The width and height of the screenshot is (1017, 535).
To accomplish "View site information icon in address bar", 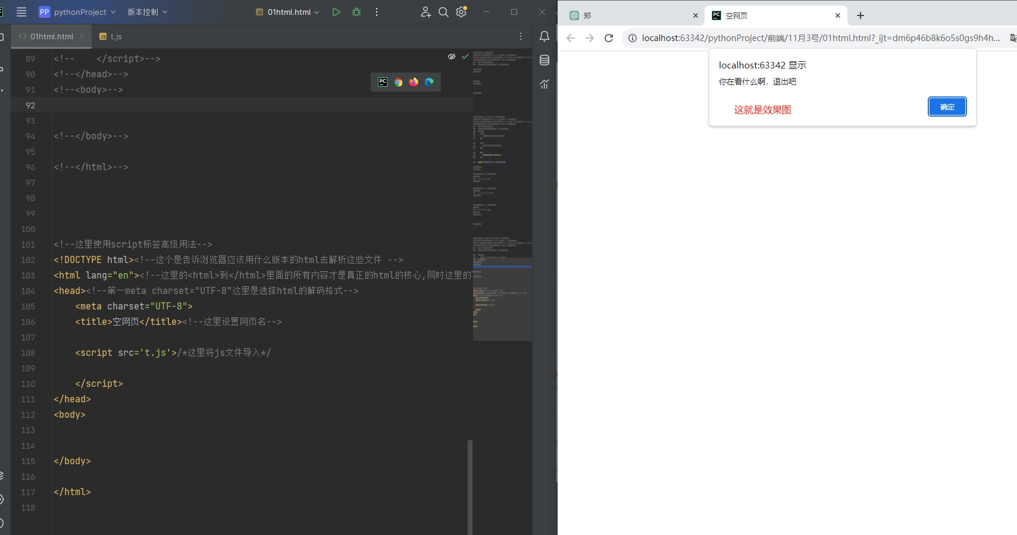I will click(x=633, y=38).
